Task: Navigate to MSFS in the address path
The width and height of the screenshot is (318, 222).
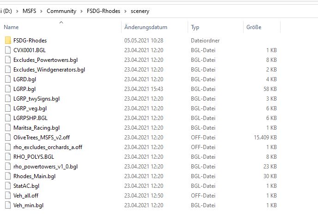Action: tap(29, 11)
